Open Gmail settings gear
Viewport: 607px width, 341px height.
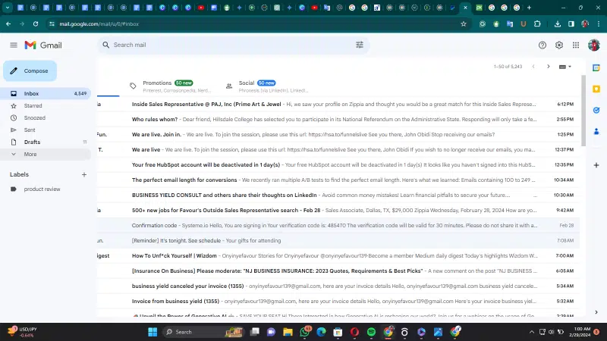[559, 45]
